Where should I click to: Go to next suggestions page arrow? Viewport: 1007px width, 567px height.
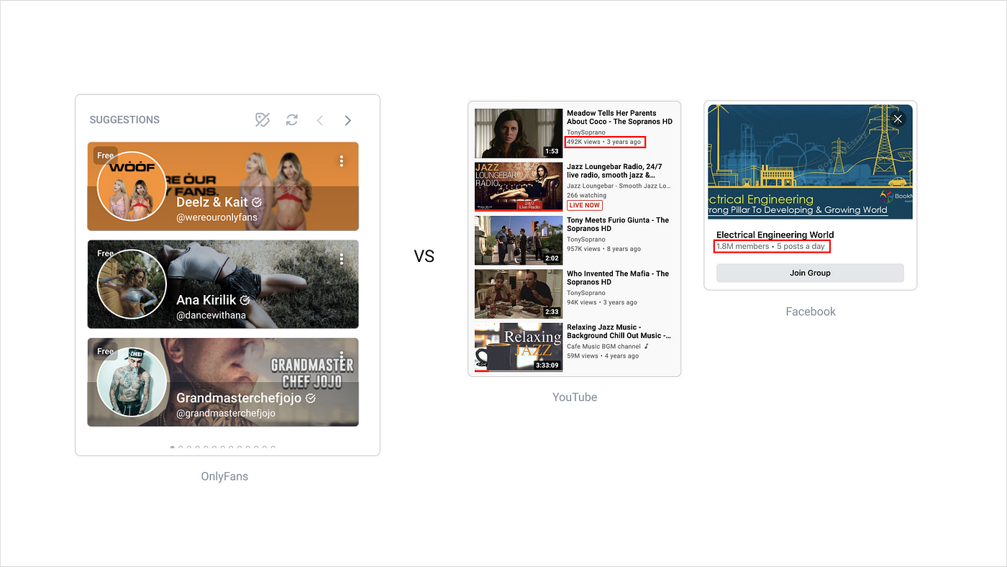click(x=348, y=120)
